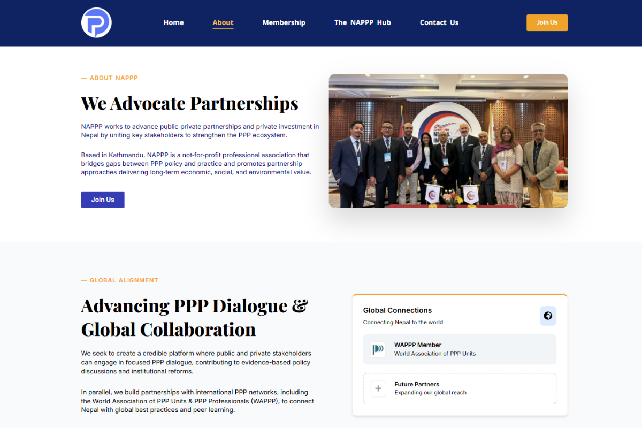The width and height of the screenshot is (642, 428).
Task: Open the Contact Us page
Action: click(x=439, y=22)
